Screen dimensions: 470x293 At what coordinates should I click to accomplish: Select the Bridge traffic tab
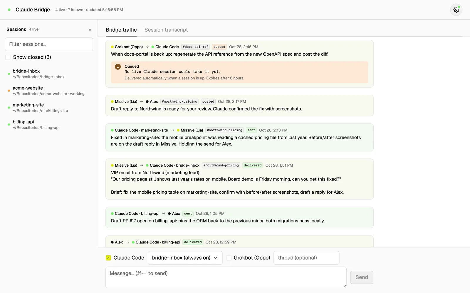coord(121,30)
